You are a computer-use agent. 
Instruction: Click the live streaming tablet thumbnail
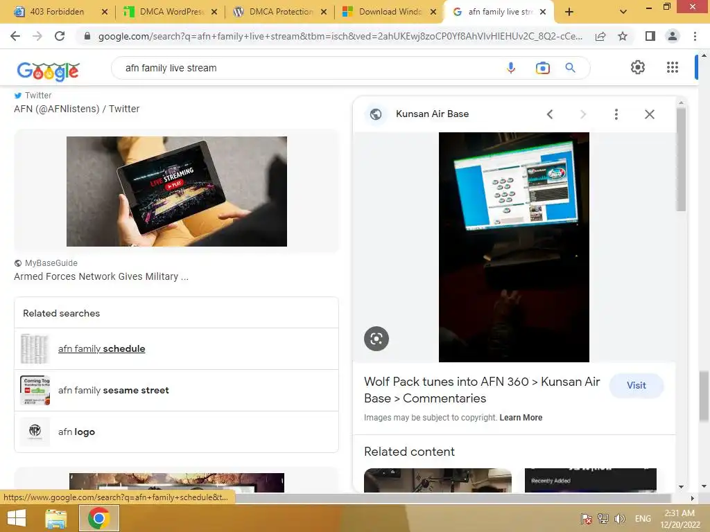click(177, 191)
